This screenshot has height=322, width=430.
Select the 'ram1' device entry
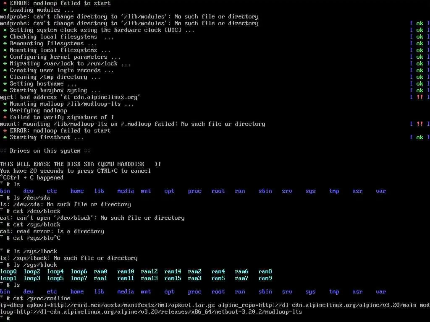(x=101, y=278)
